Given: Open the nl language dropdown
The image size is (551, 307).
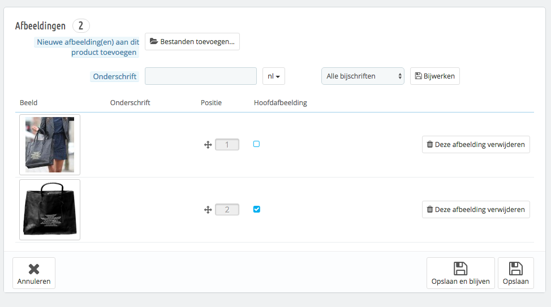Looking at the screenshot, I should [x=274, y=76].
